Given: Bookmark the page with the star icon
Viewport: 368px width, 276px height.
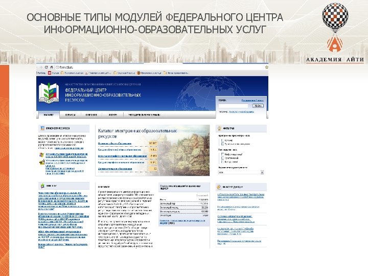Looking at the screenshot, I should click(x=266, y=67).
